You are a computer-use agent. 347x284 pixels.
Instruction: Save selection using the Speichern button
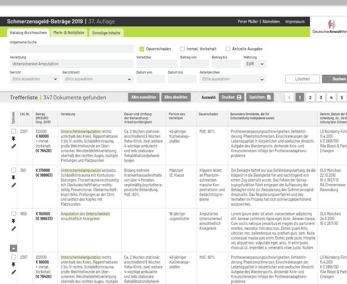pyautogui.click(x=260, y=97)
